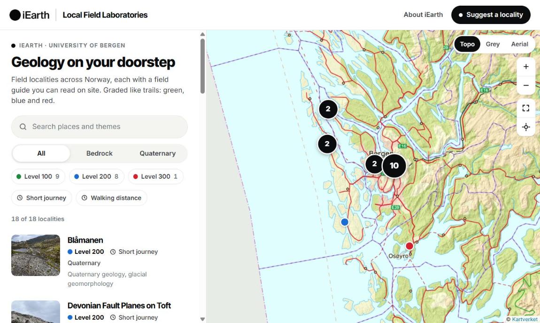Expand the northernmost cluster marker labeled 2
The height and width of the screenshot is (323, 540).
[328, 109]
